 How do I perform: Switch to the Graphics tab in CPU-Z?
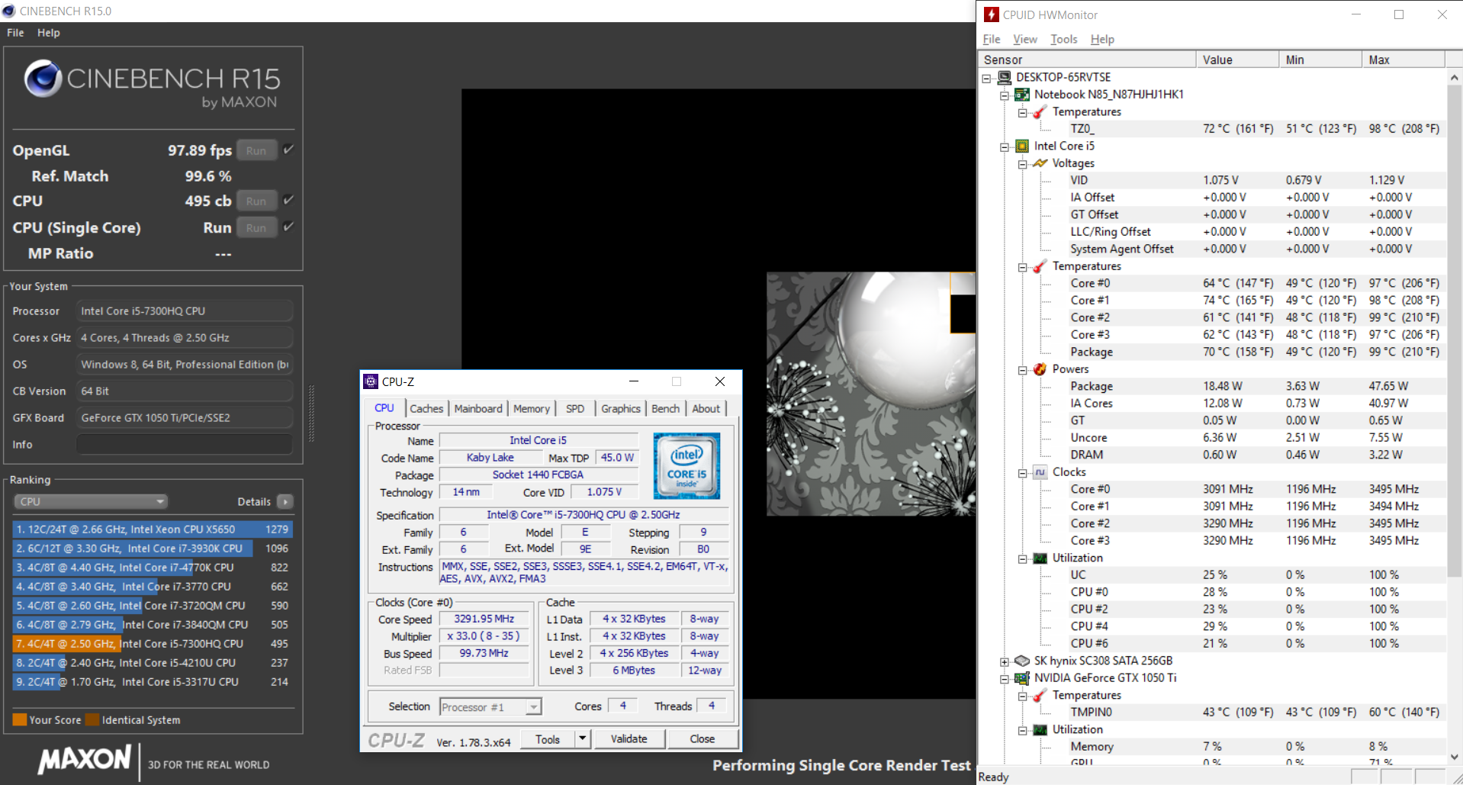pos(621,409)
